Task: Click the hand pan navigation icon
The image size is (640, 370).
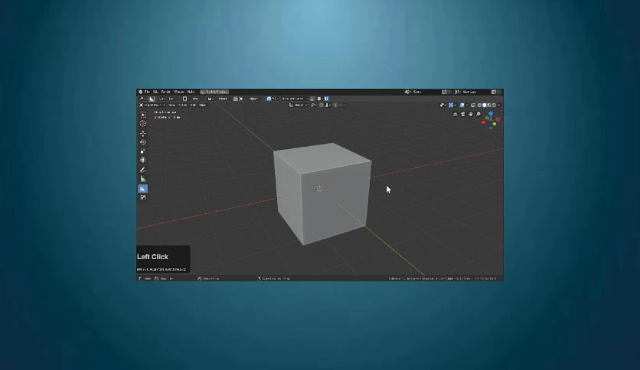Action: [x=471, y=114]
